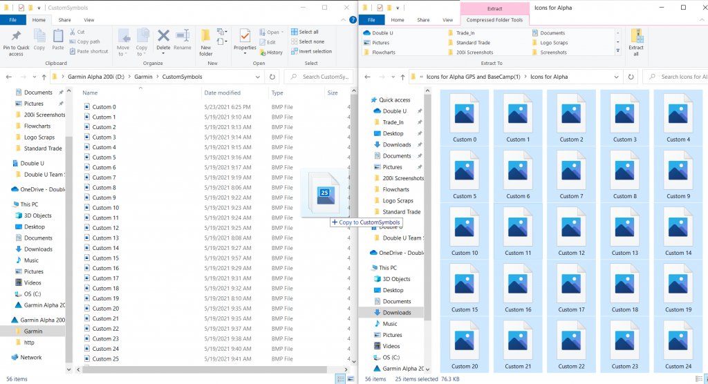Collapse the ribbon in CustomSymbols window
This screenshot has height=384, width=708.
tap(343, 20)
